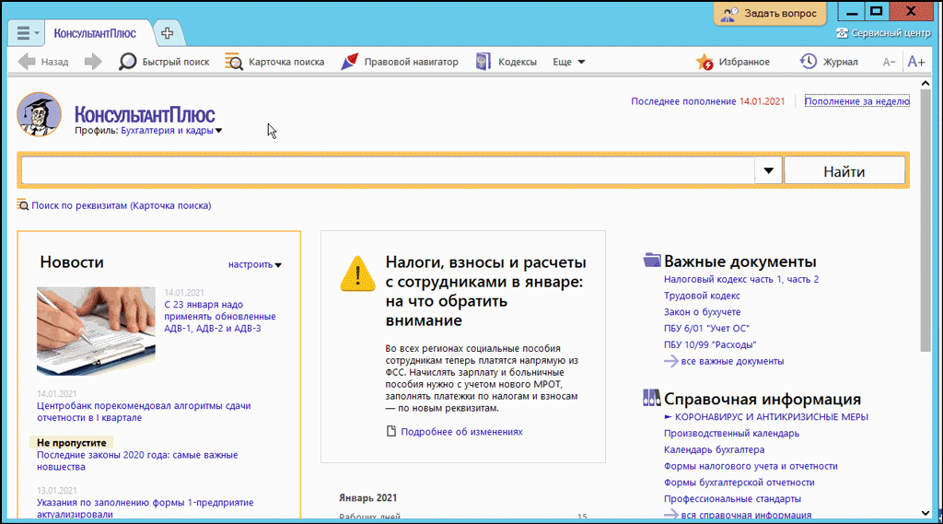Increase font size with A+ button
Viewport: 943px width, 524px height.
coord(916,62)
